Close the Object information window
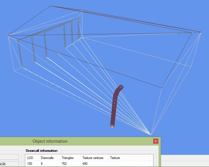 click(156, 141)
